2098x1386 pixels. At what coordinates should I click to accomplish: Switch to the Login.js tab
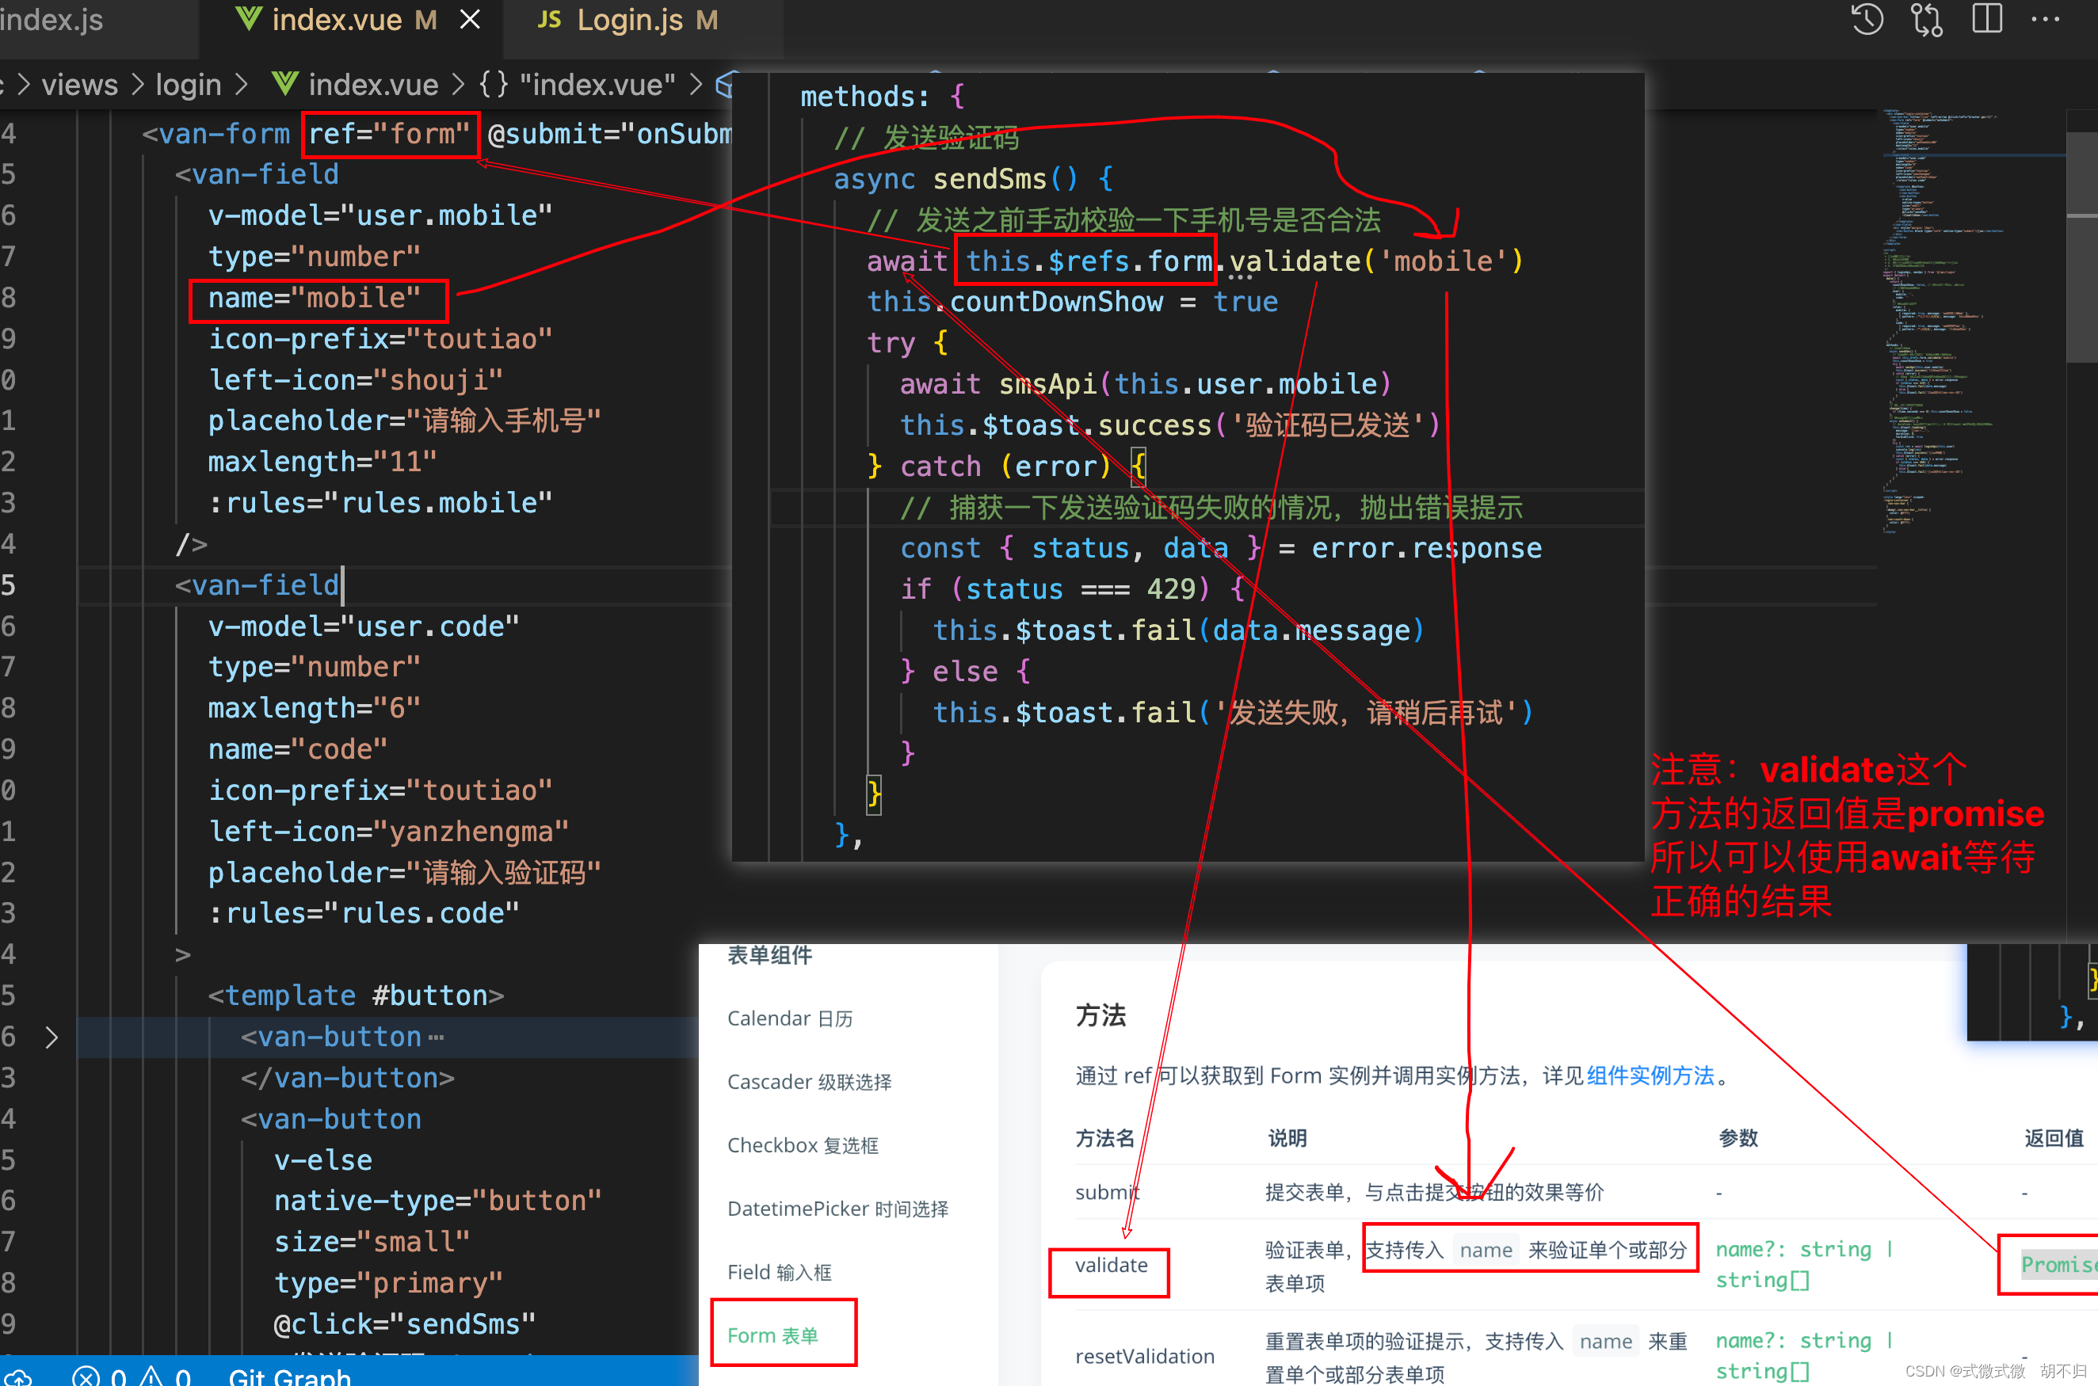pos(630,20)
